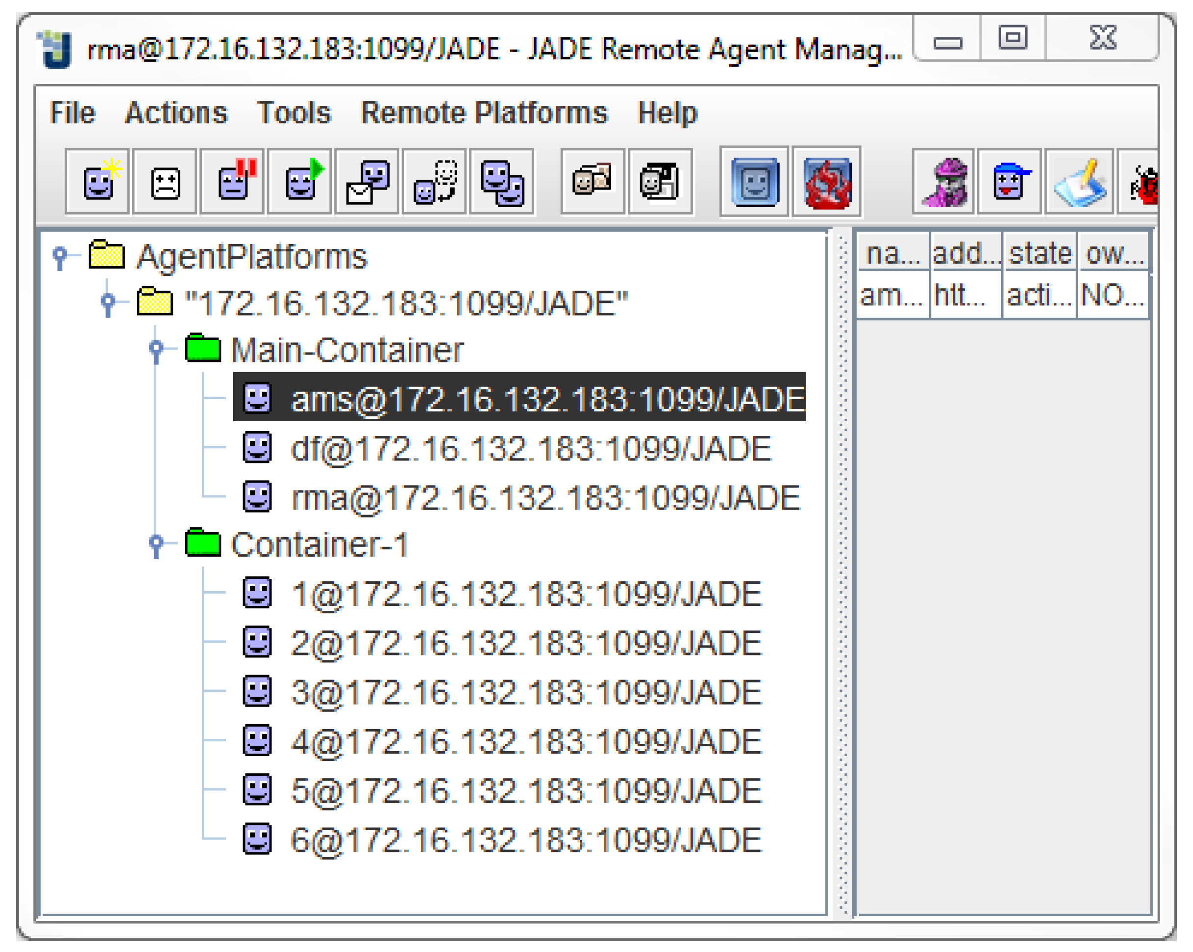
Task: Click the Migrate Agent toolbar icon
Action: (435, 182)
